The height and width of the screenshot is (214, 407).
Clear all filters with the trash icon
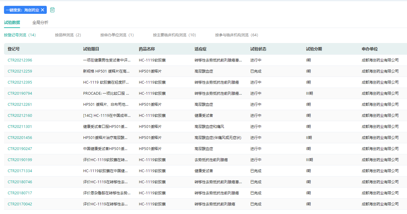[52, 10]
